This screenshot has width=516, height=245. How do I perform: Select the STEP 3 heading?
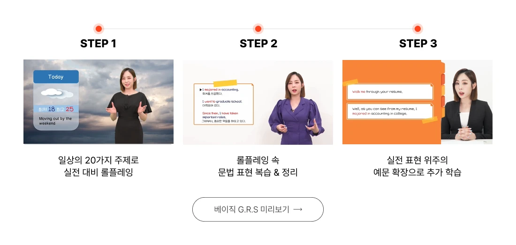[x=418, y=44]
